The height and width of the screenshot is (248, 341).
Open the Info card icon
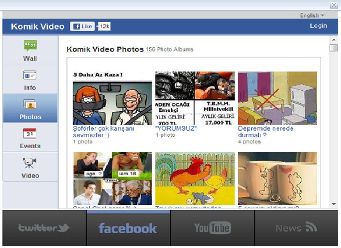(30, 75)
